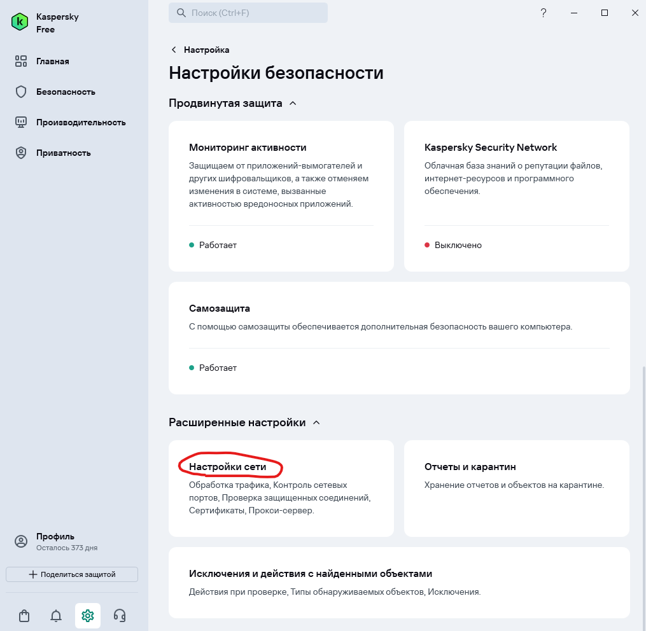Open notifications bell icon

(x=56, y=615)
